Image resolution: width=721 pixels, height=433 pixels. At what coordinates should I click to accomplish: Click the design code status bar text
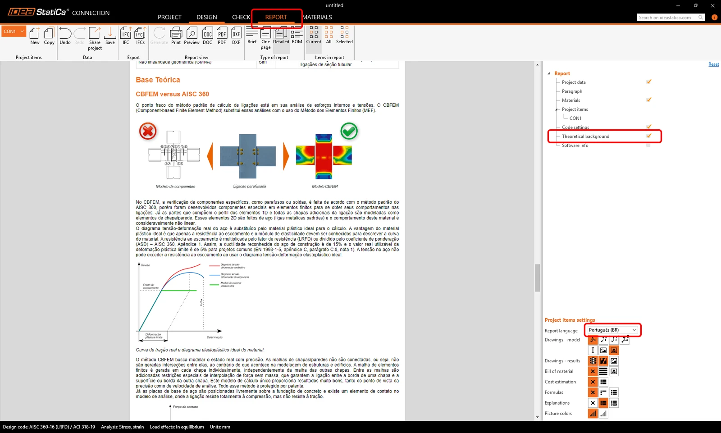(49, 427)
